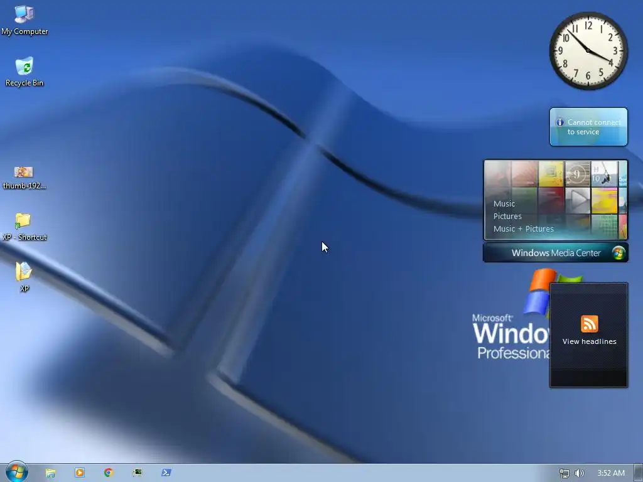Open the Start menu orb

[16, 472]
